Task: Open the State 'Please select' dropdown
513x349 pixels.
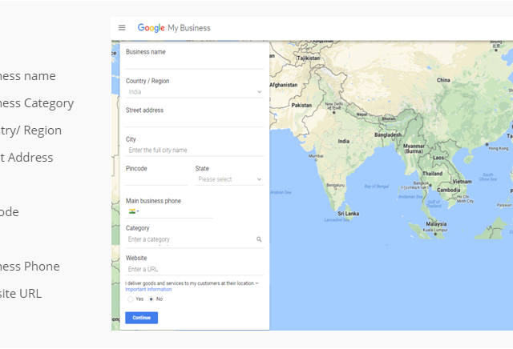Action: pos(229,179)
